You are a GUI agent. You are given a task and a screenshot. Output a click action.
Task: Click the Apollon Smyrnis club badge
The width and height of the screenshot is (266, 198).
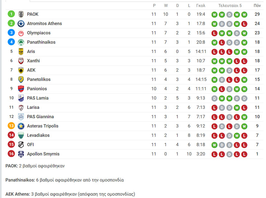(x=21, y=154)
